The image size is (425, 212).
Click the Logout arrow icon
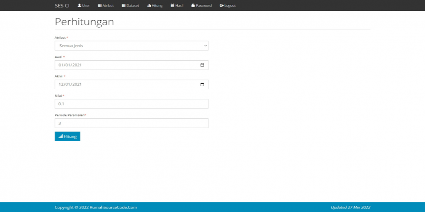(x=222, y=6)
